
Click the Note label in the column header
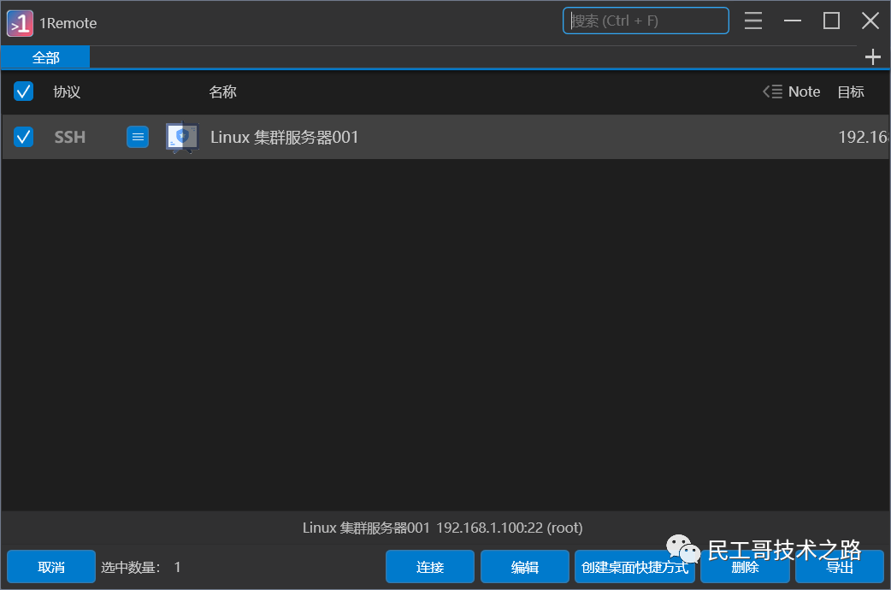[x=805, y=91]
